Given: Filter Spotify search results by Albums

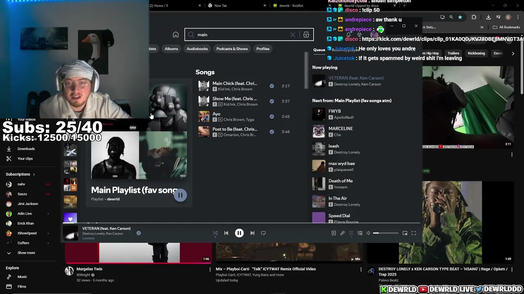Looking at the screenshot, I should coord(171,49).
